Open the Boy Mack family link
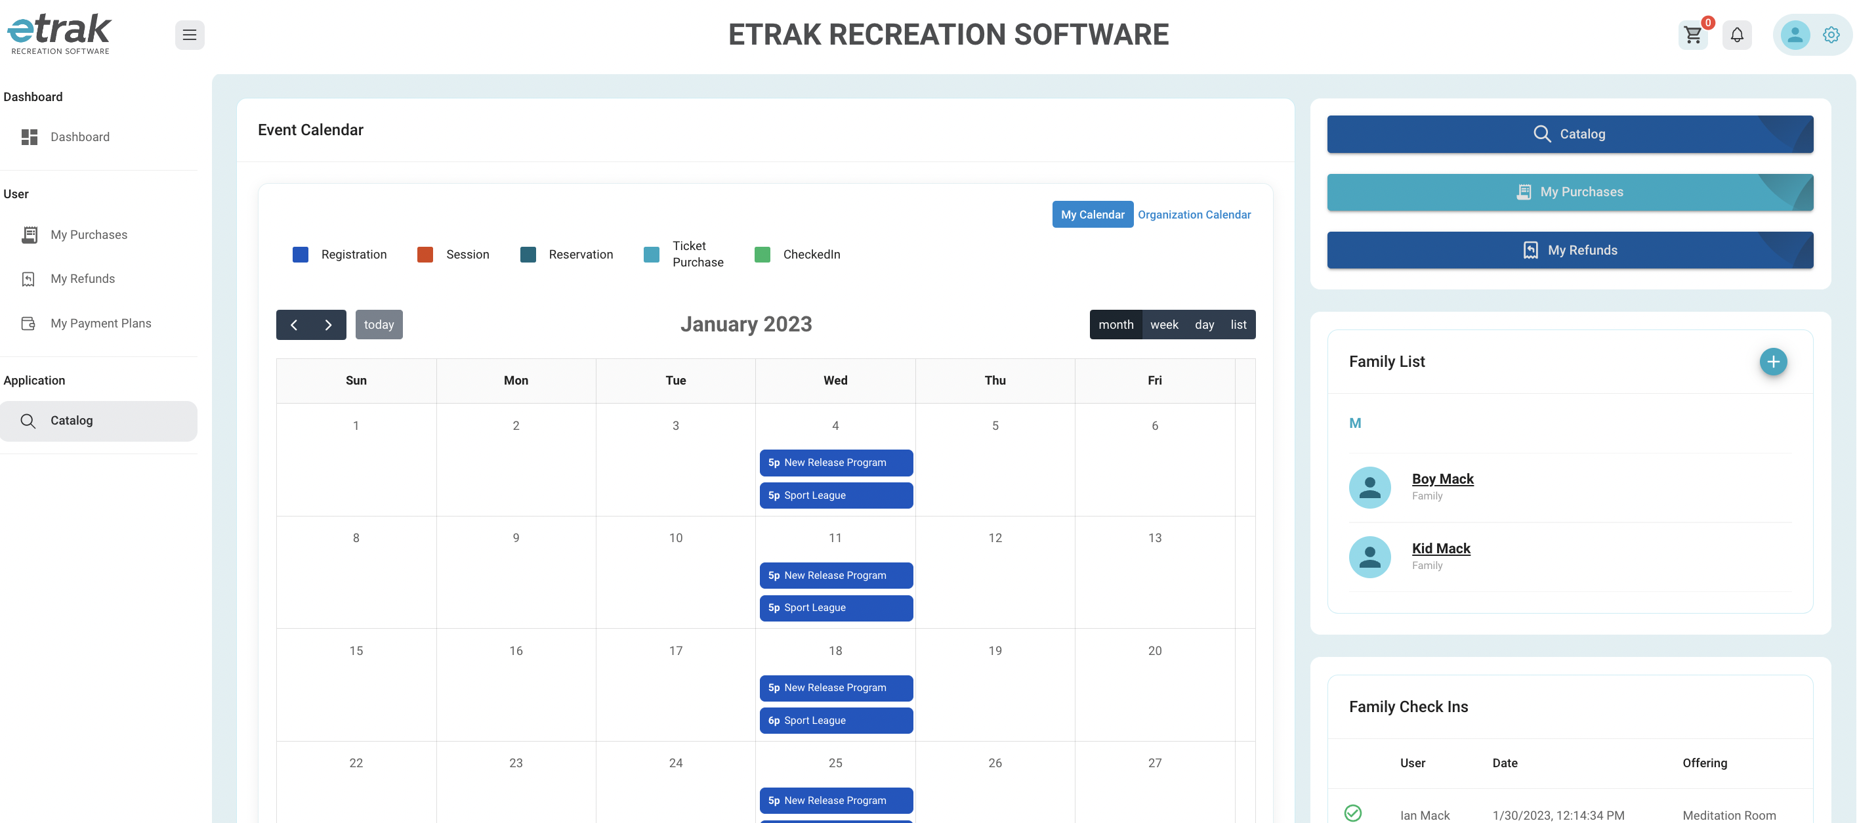This screenshot has height=823, width=1857. coord(1442,479)
